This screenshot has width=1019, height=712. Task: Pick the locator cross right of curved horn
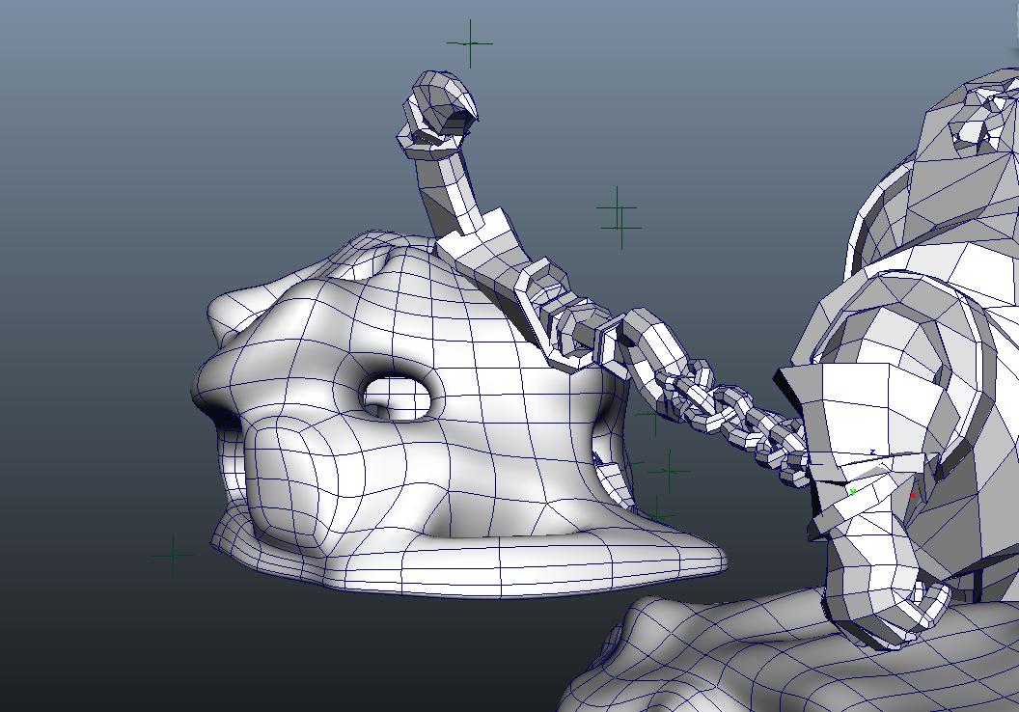pyautogui.click(x=618, y=216)
